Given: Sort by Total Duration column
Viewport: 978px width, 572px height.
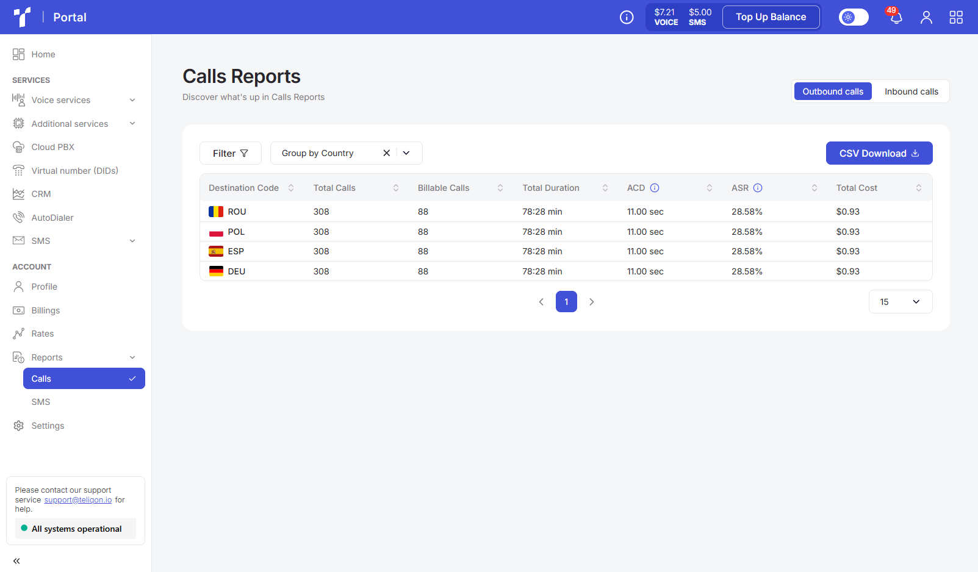Looking at the screenshot, I should point(605,188).
